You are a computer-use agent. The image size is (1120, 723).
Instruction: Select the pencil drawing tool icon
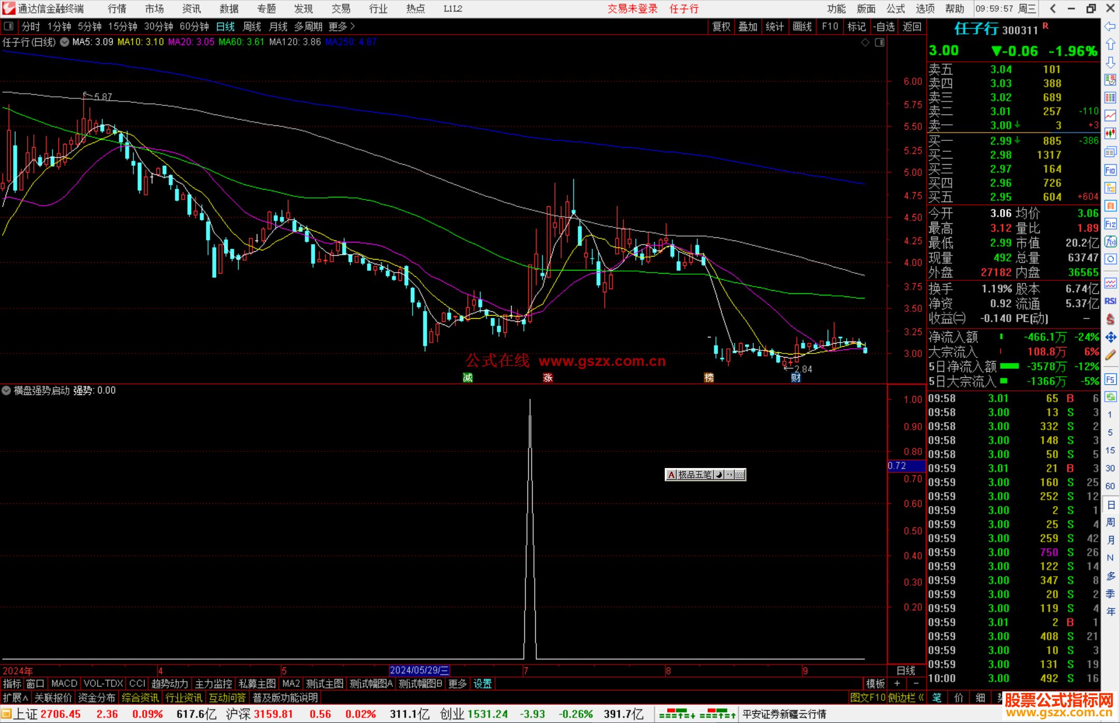(1110, 355)
